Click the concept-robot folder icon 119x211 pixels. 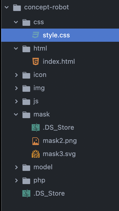17,7
